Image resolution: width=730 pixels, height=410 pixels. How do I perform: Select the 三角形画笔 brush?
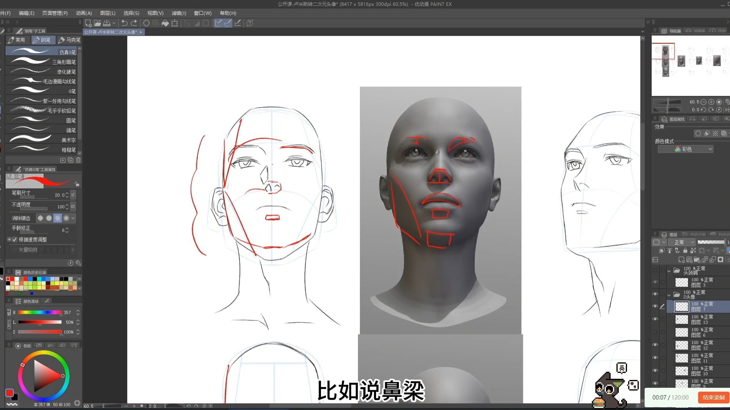41,61
